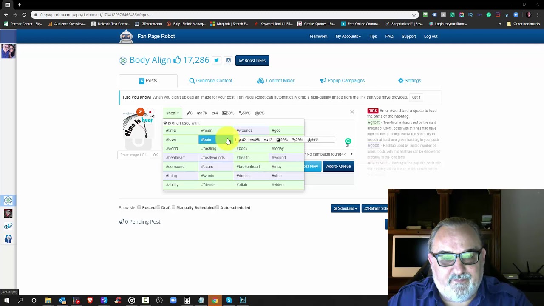This screenshot has height=306, width=544.
Task: Open the Windows Start menu
Action: [6, 300]
